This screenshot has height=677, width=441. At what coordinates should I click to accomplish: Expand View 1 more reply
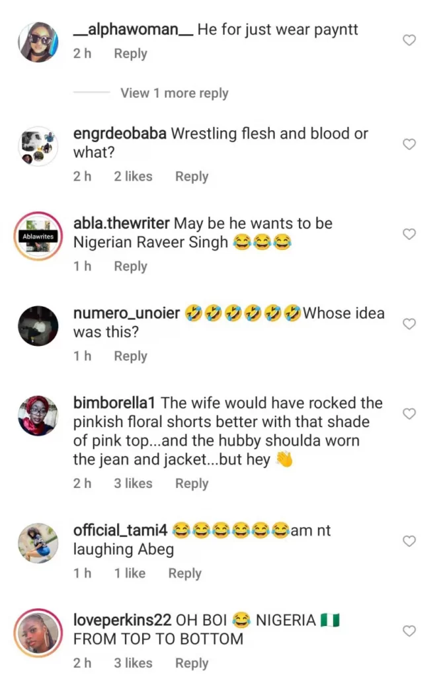[x=174, y=93]
